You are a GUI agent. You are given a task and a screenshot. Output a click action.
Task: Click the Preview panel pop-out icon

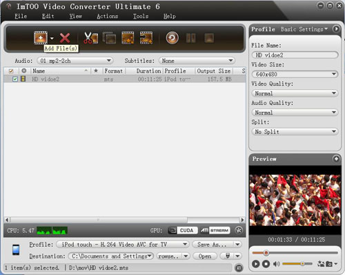point(336,159)
